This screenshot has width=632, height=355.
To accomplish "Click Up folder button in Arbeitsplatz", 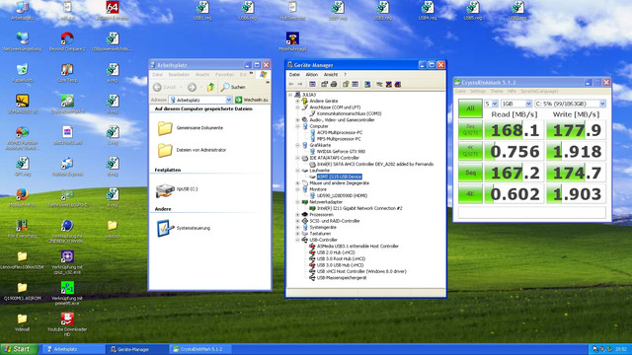I will click(x=210, y=87).
